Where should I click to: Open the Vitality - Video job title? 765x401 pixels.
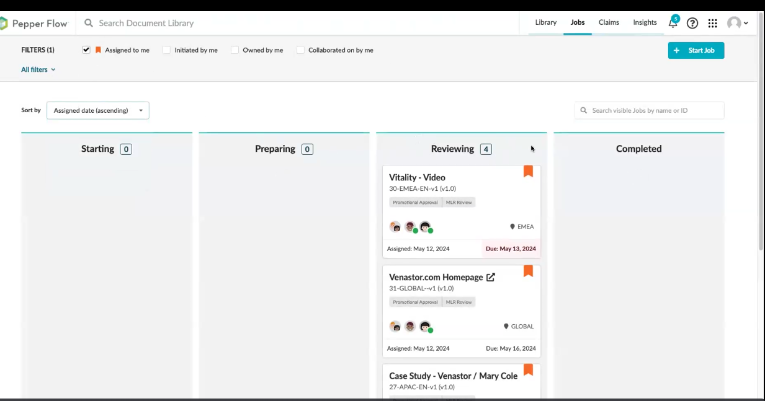(x=417, y=177)
